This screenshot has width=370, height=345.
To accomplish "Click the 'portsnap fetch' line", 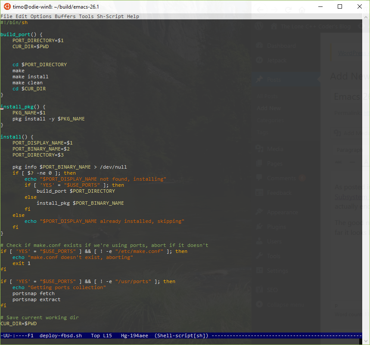I will [x=34, y=293].
